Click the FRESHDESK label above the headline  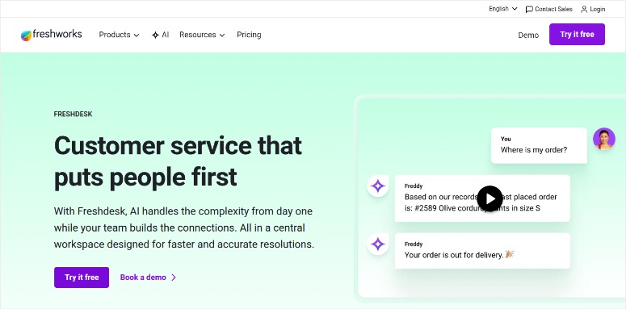coord(73,114)
